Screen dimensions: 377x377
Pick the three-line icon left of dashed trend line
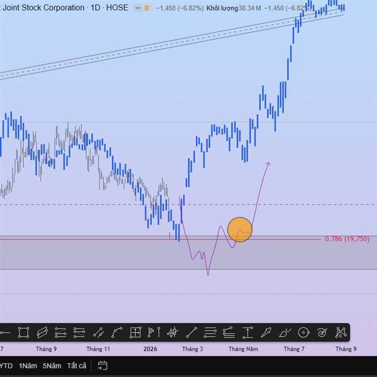click(x=79, y=333)
